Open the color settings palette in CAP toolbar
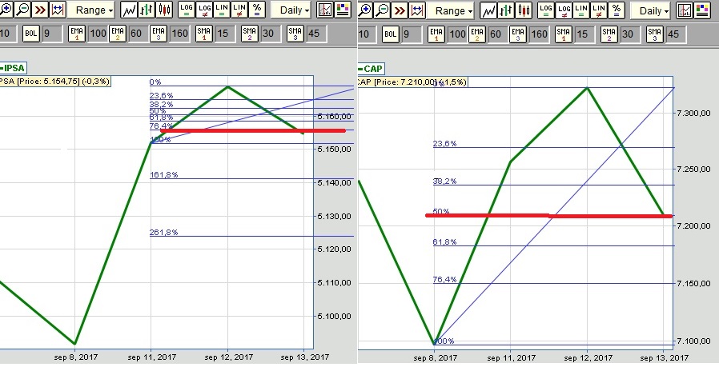Image resolution: width=719 pixels, height=367 pixels. tap(702, 10)
